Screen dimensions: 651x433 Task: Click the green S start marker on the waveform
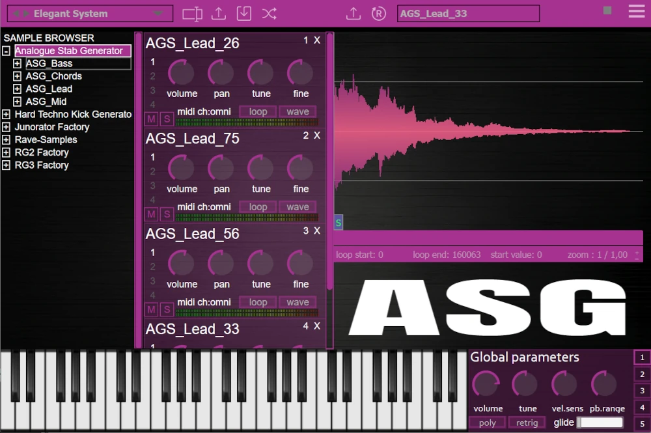[x=339, y=223]
